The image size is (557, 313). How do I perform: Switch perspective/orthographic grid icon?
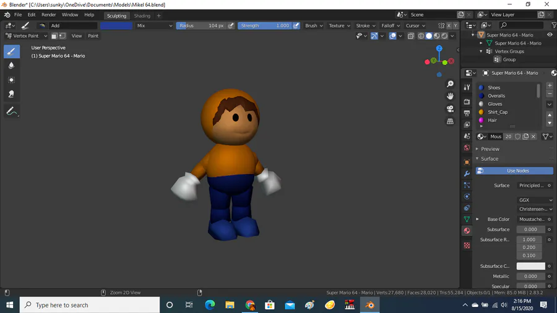450,121
